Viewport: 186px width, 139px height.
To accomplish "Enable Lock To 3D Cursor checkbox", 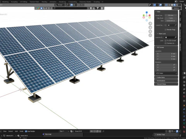I will (165, 41).
